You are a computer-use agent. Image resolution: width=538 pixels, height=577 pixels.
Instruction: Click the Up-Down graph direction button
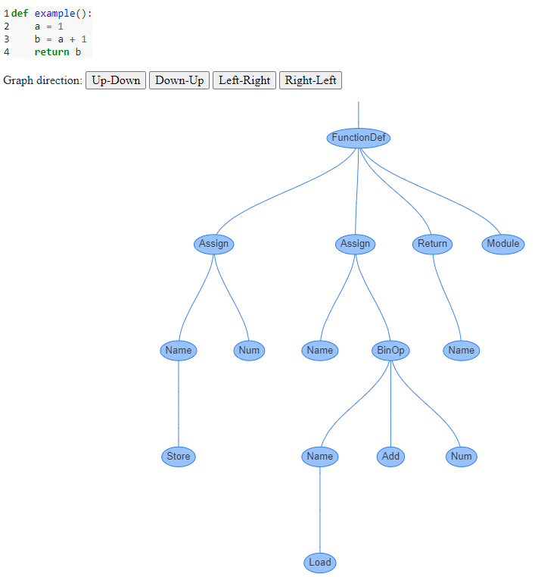[116, 80]
